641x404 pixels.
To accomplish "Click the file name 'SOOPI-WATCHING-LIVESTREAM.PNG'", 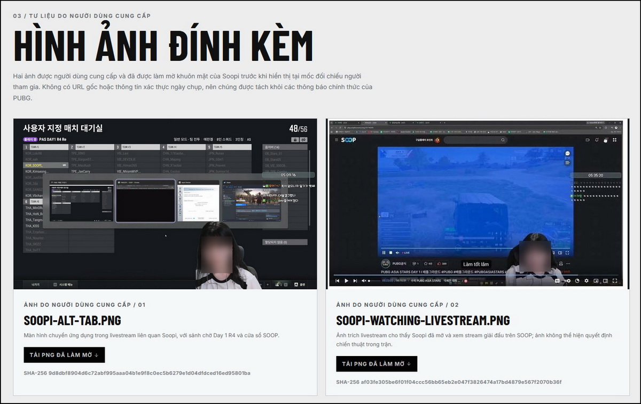I will pos(423,320).
